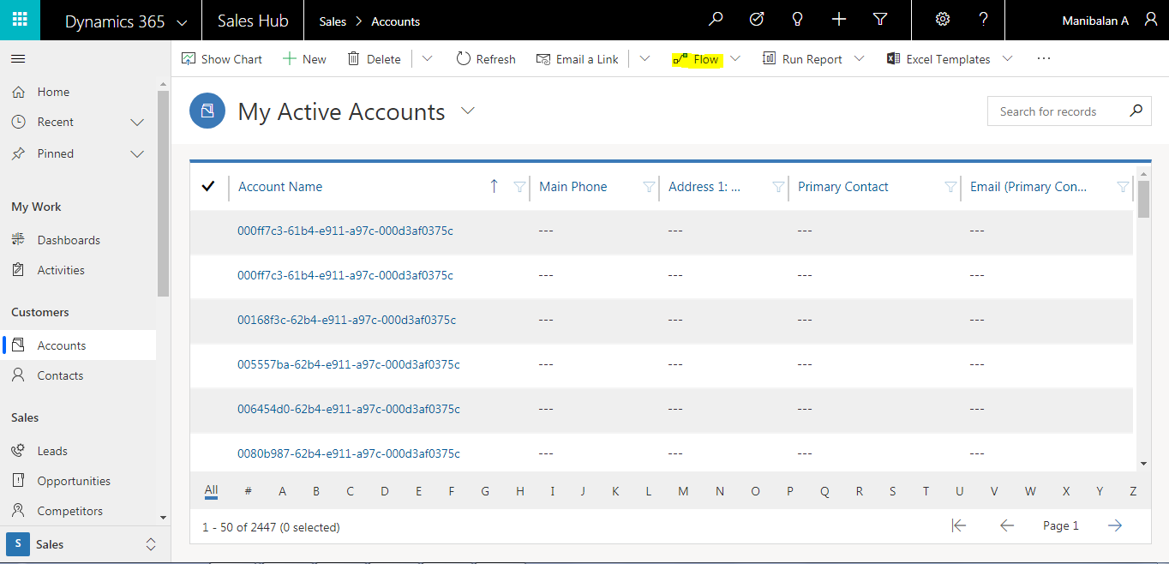Go to Home in sidebar
Screen dimensions: 1169x564
tap(53, 92)
